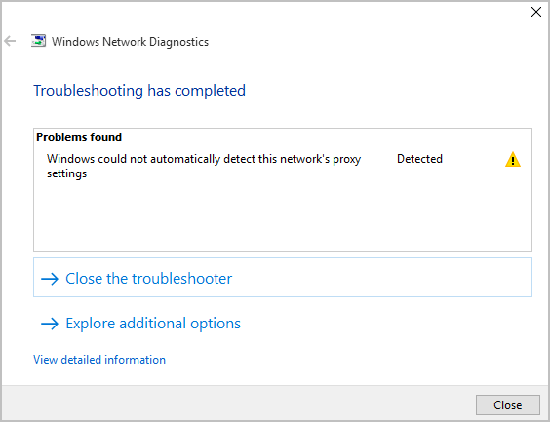Click the Problems found heading
The image size is (550, 422).
(x=79, y=137)
